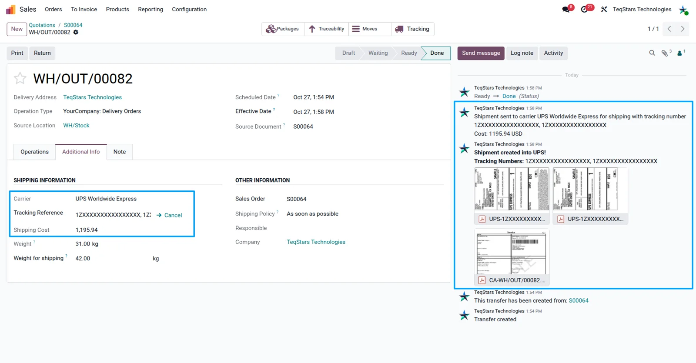The width and height of the screenshot is (696, 363).
Task: Click the Source Document S00064 value
Action: (303, 127)
